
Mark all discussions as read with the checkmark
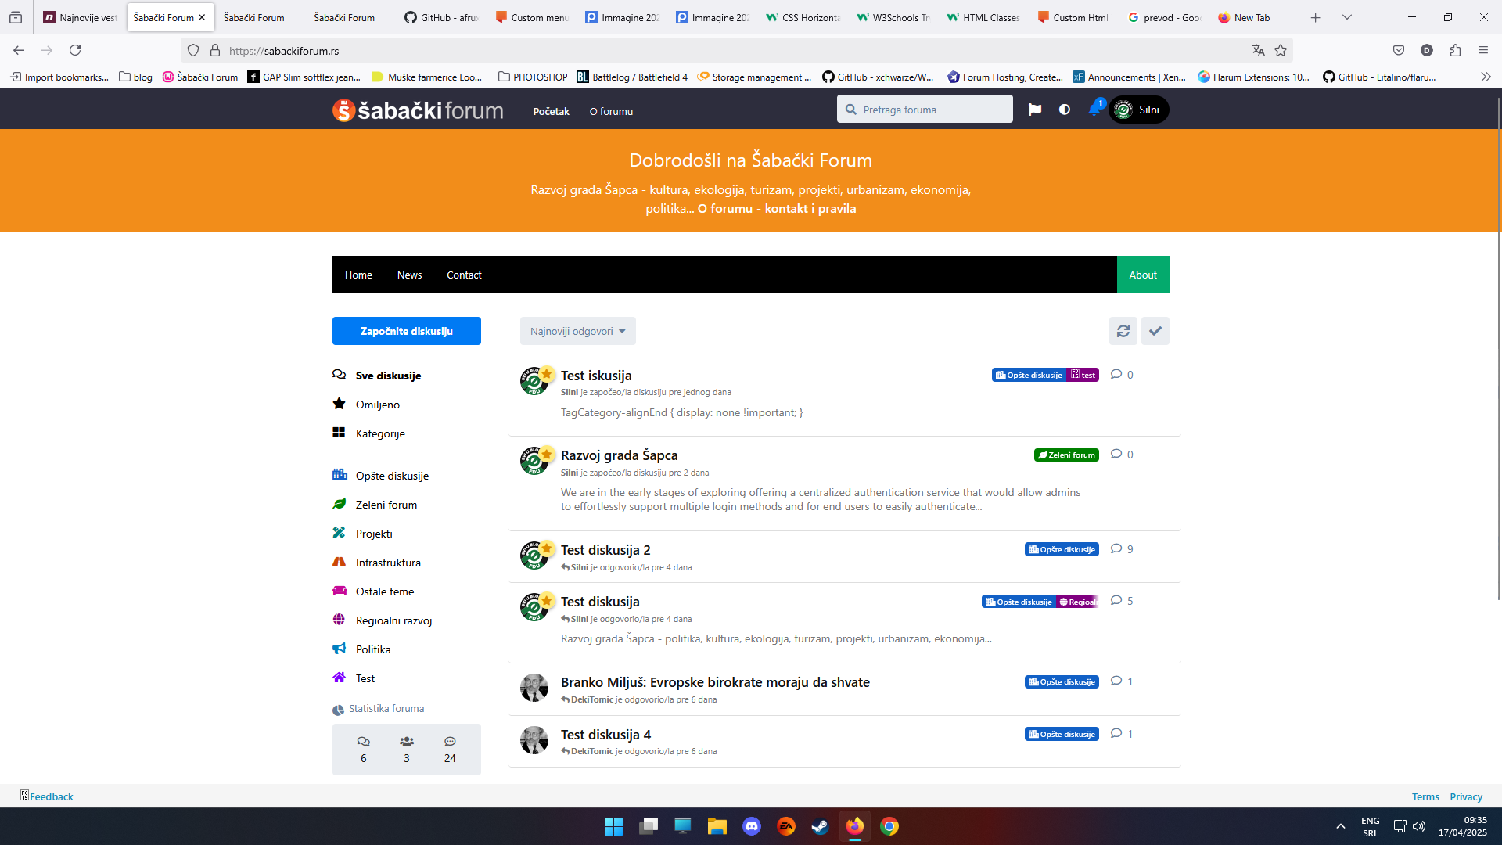(x=1155, y=331)
